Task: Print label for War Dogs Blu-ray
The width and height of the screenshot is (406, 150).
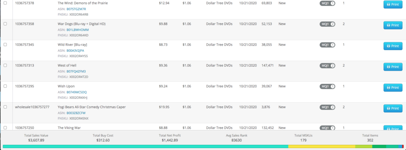Action: pos(393,25)
